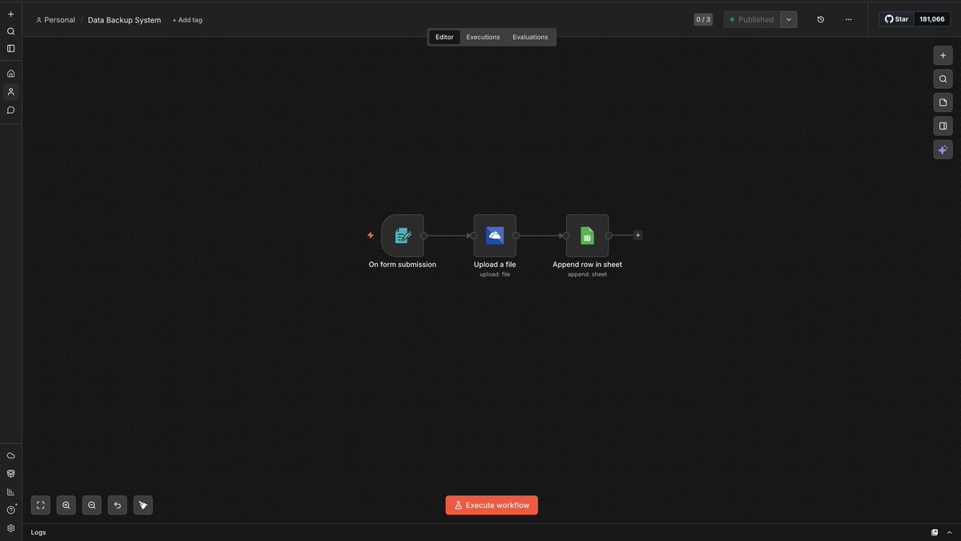
Task: Open the Personal project breadcrumb
Action: point(55,20)
